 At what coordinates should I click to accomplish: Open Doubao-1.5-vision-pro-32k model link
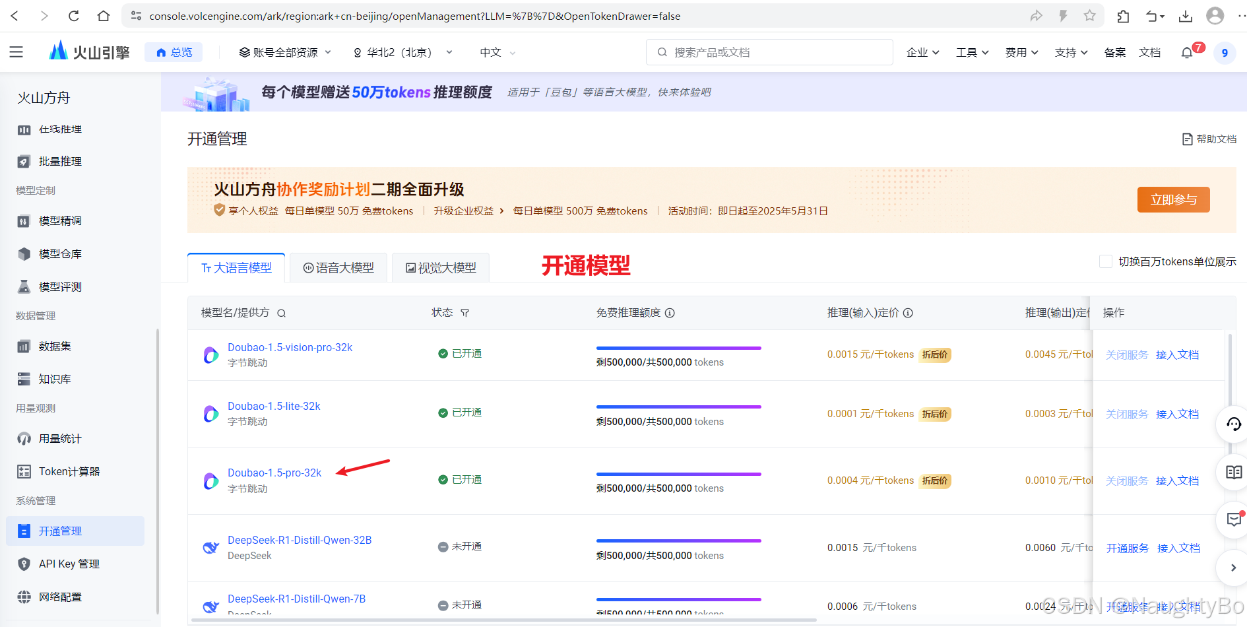coord(290,347)
